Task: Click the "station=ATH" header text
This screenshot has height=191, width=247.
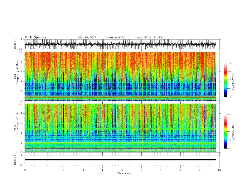Action: [x=116, y=37]
